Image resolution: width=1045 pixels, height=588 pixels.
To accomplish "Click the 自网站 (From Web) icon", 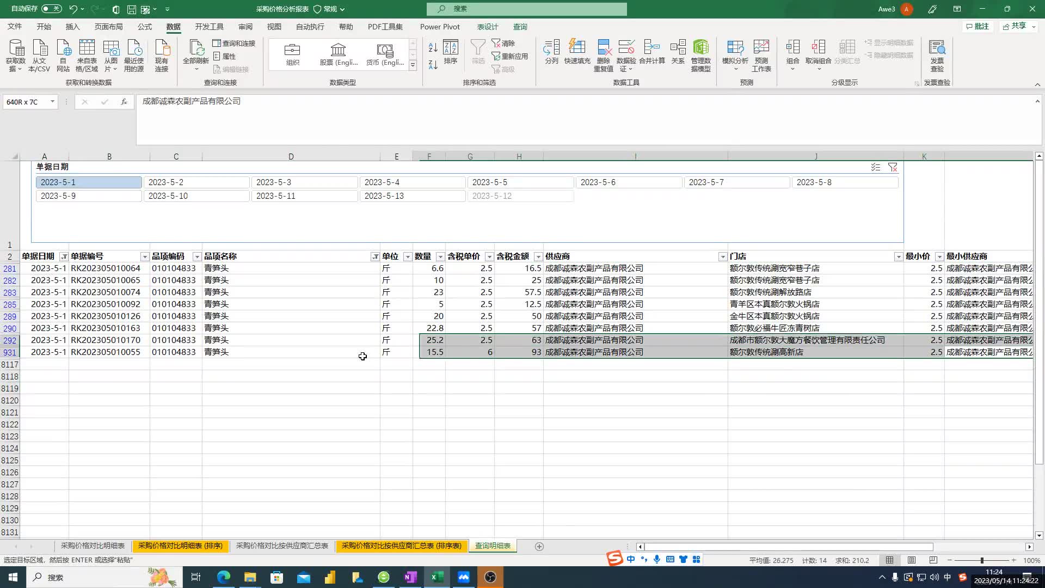I will click(63, 55).
